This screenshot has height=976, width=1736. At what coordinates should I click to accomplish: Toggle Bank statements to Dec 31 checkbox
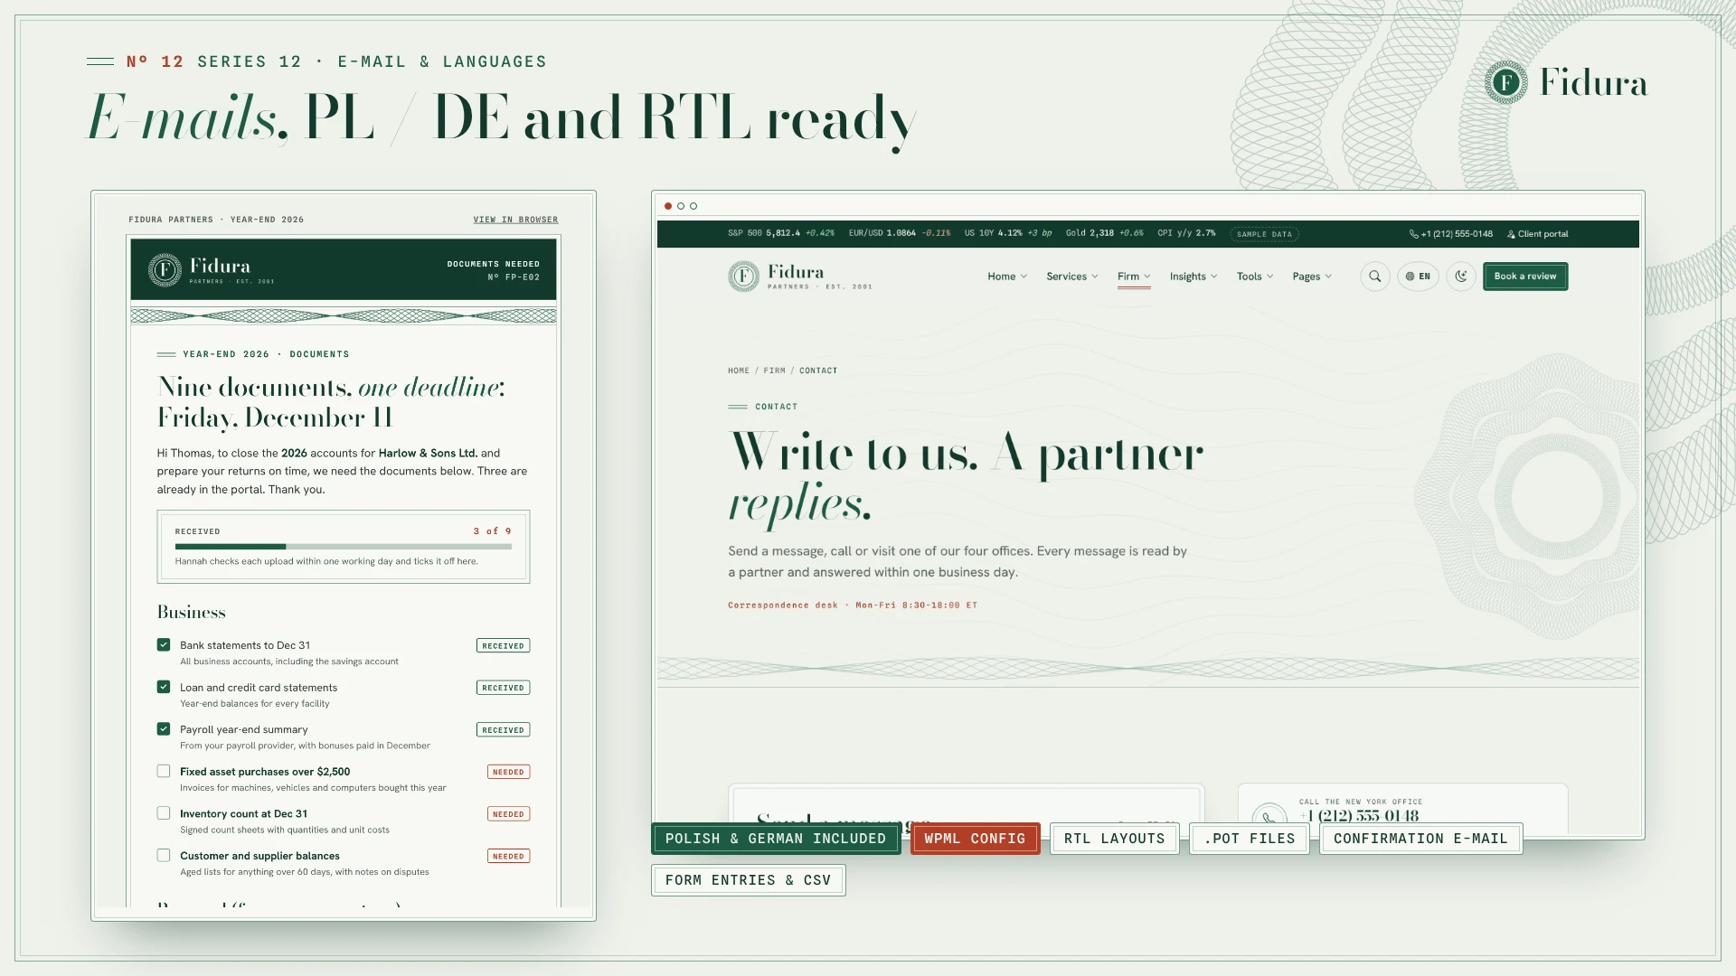click(x=164, y=645)
